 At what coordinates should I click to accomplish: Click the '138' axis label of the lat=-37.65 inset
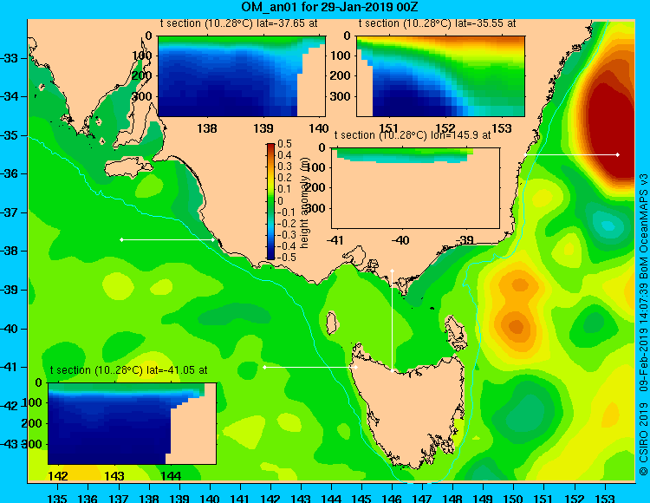[x=207, y=128]
